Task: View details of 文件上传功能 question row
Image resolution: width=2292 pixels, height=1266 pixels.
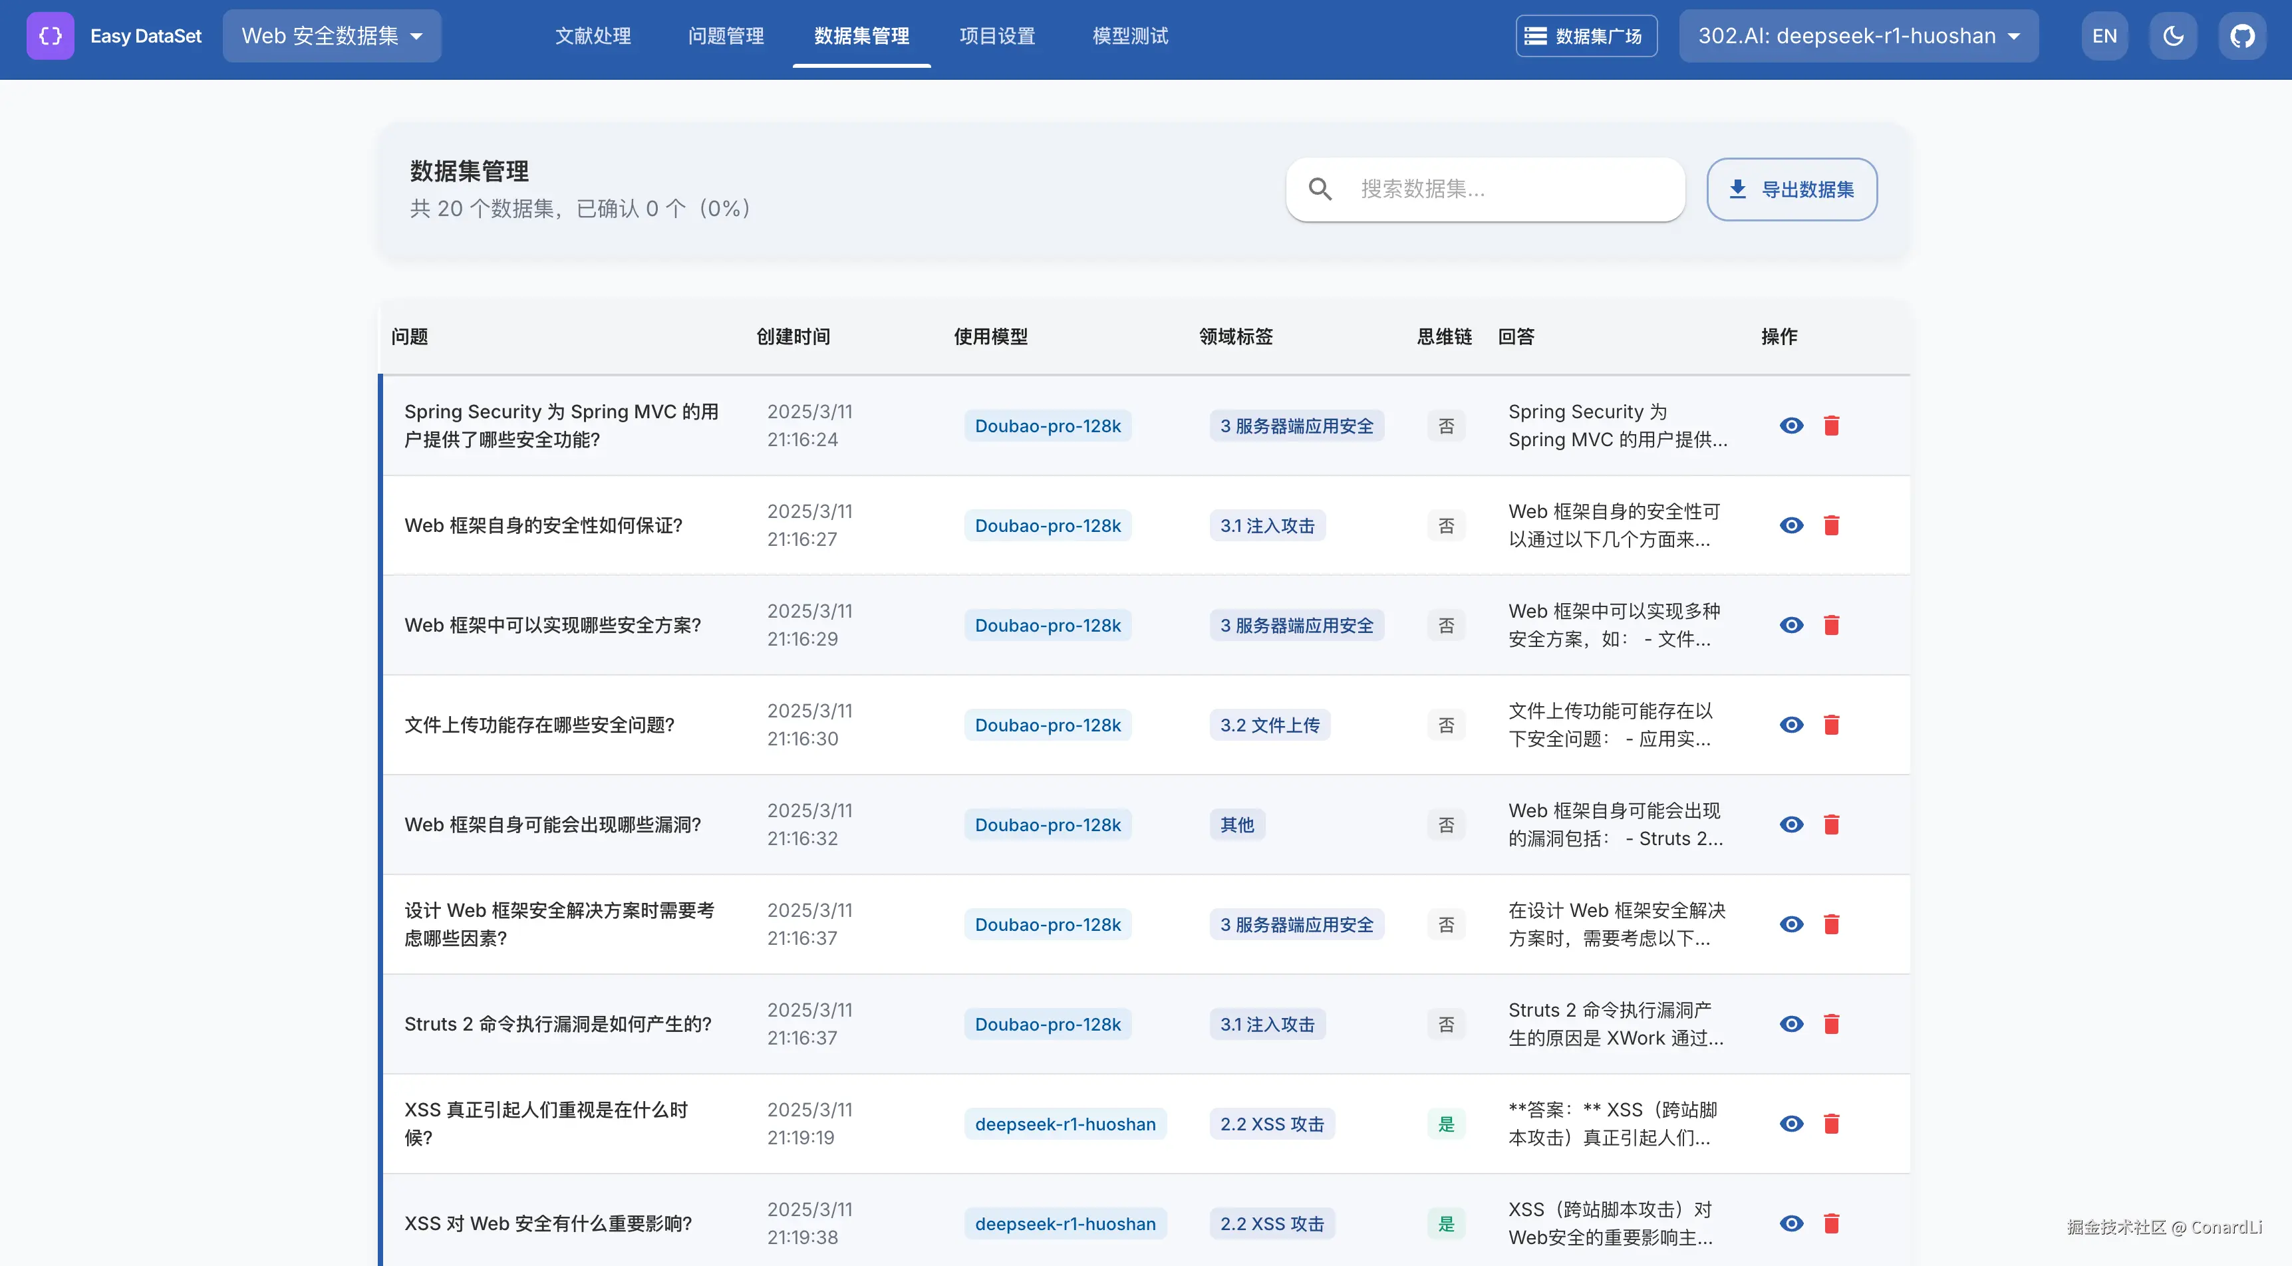Action: pyautogui.click(x=1791, y=725)
